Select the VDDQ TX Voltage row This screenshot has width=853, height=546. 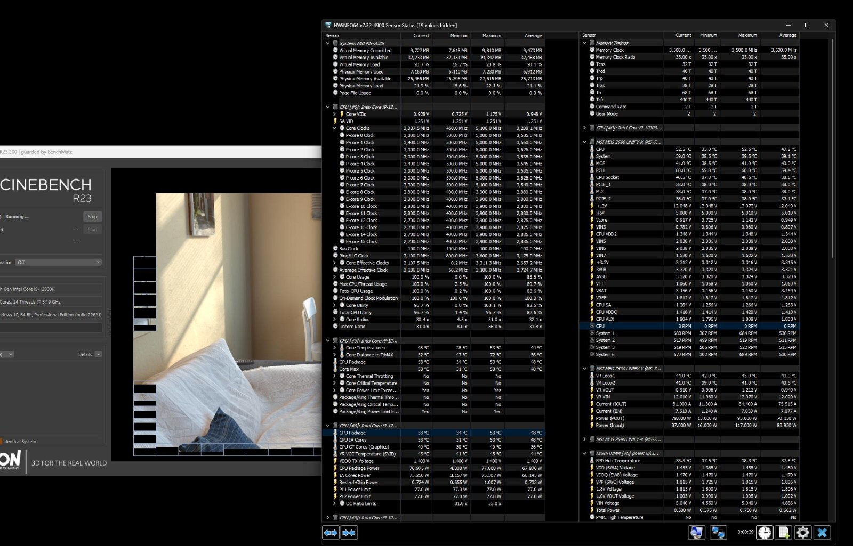(434, 461)
